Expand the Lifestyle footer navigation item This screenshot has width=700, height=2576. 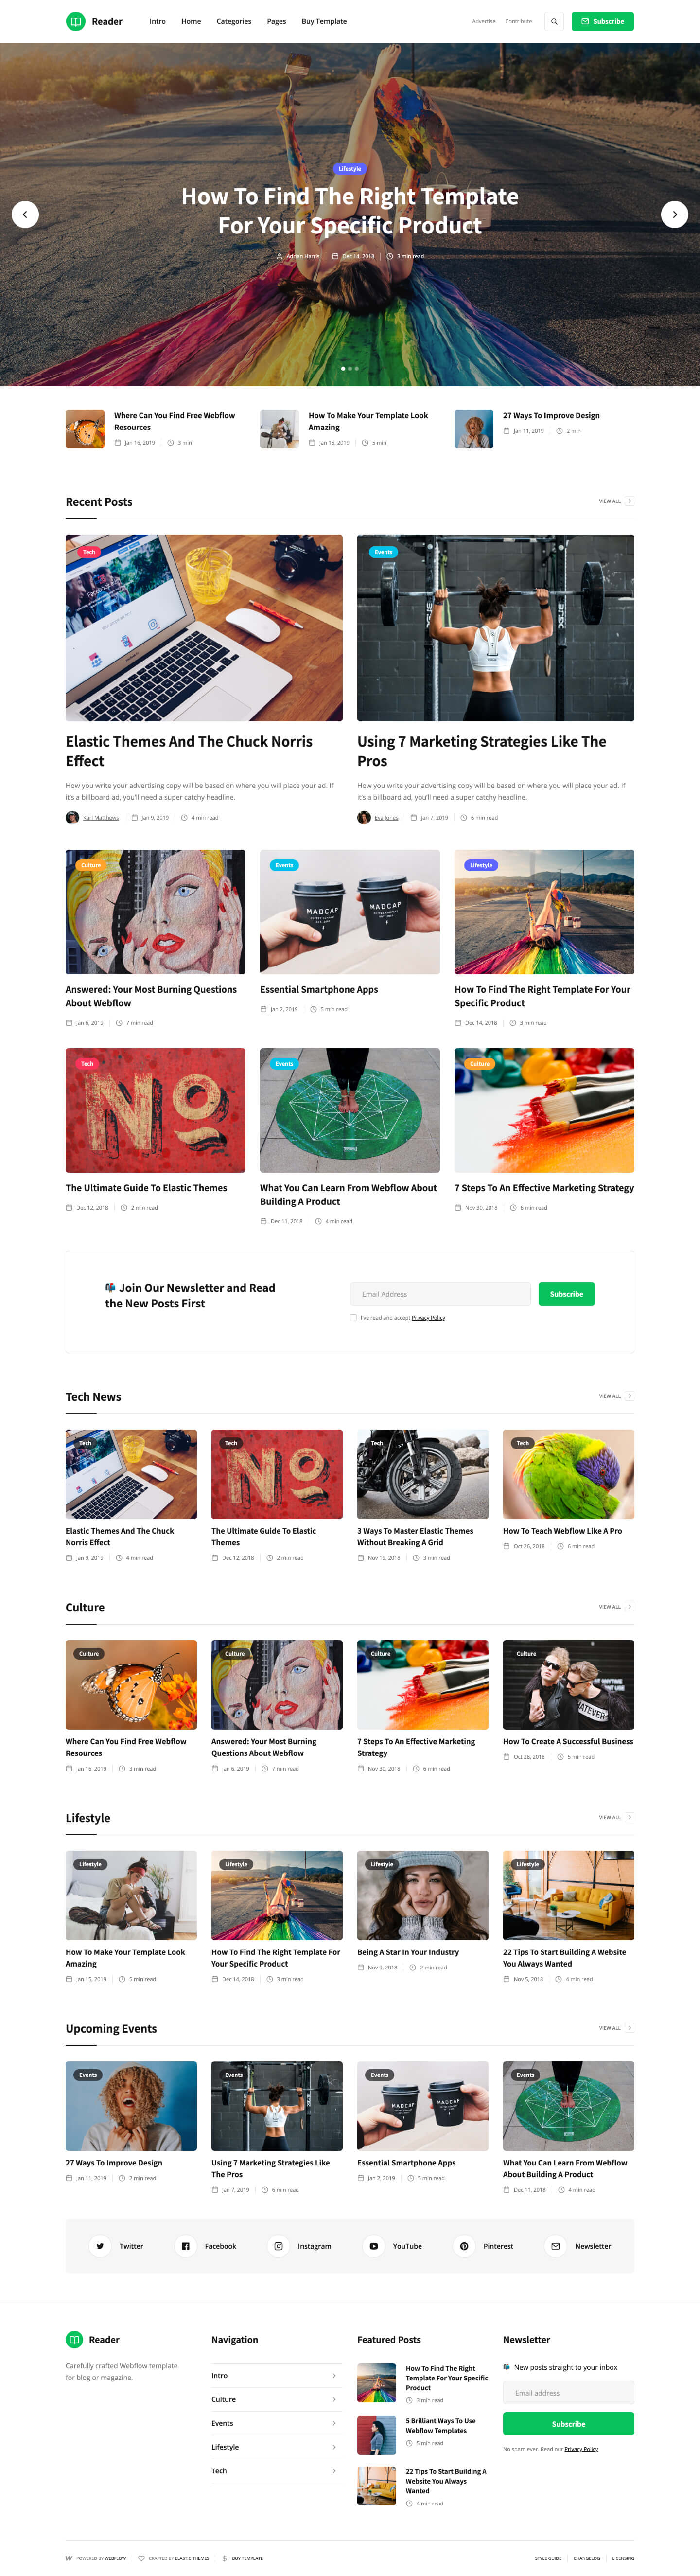[274, 2447]
